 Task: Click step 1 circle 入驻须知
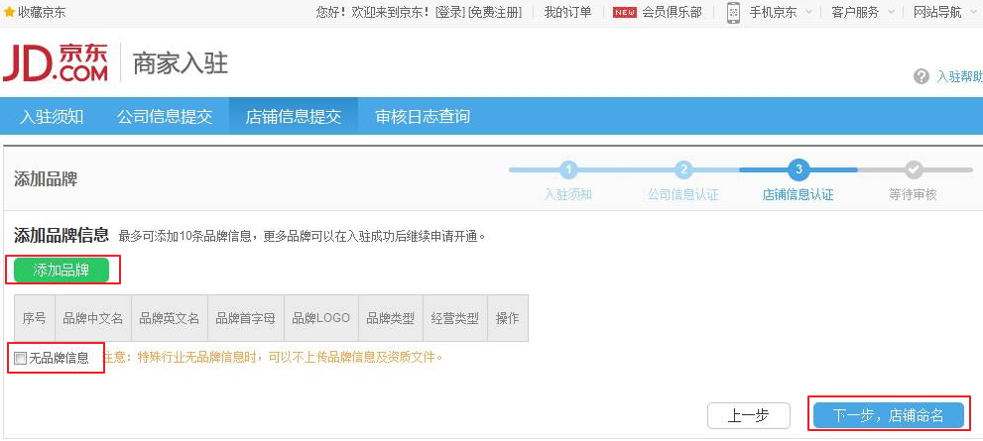click(568, 169)
